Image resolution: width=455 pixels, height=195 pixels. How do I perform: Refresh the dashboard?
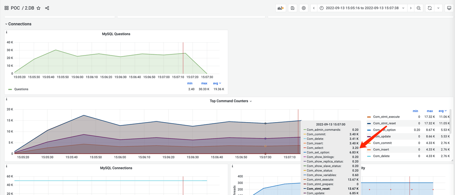point(430,8)
